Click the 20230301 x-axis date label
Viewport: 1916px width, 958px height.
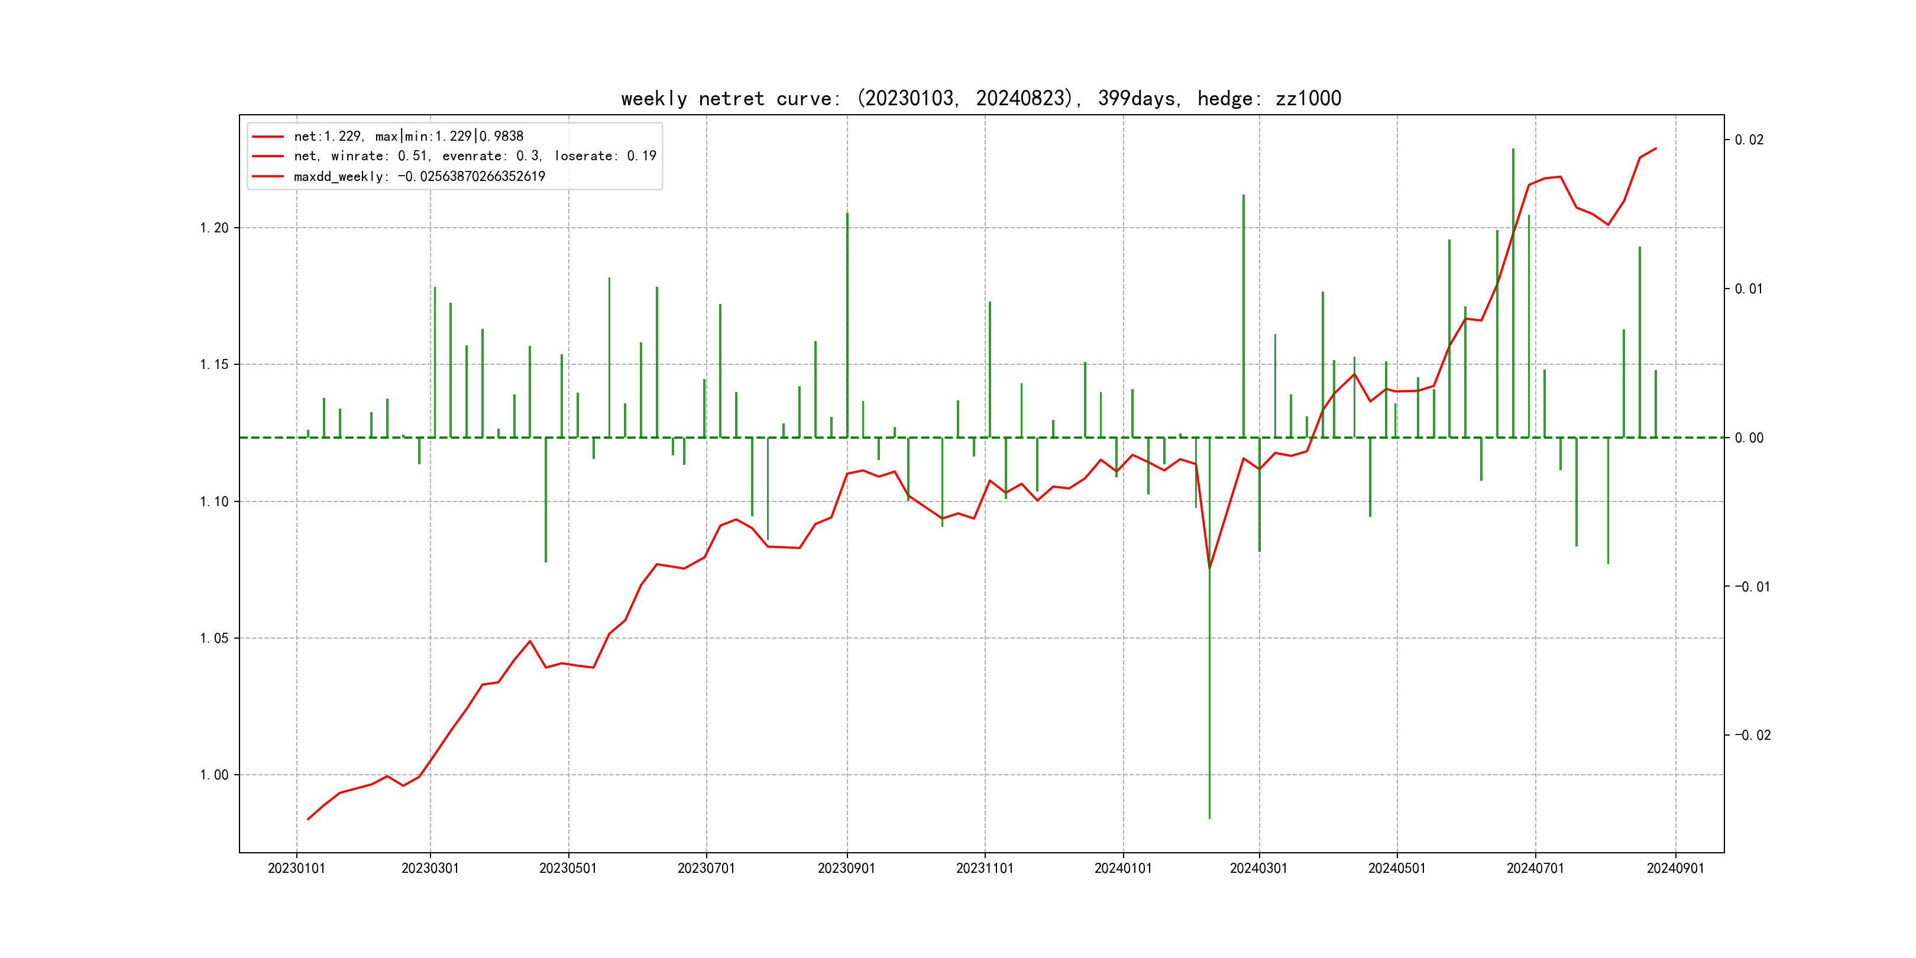[430, 869]
